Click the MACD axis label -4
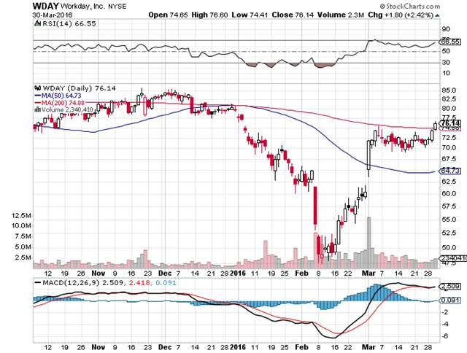Viewport: 467px width, 353px height. 445,324
